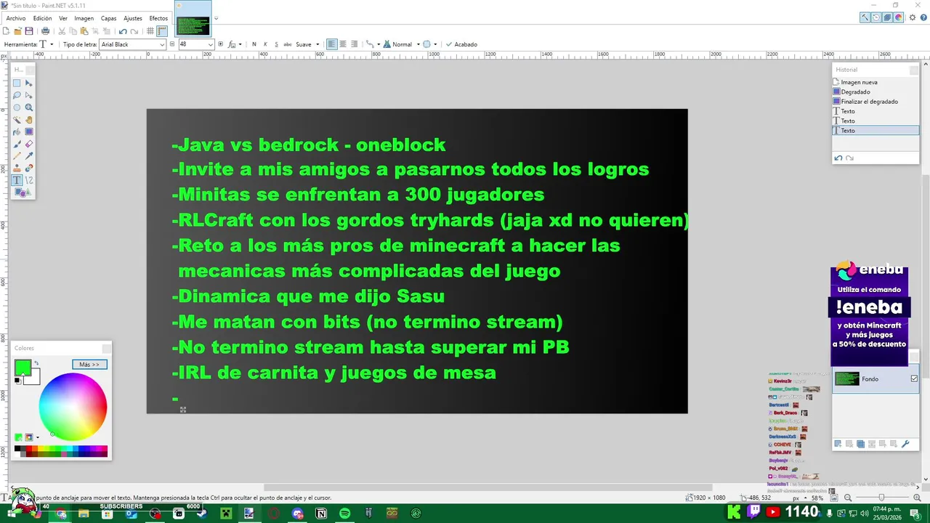This screenshot has width=930, height=523.
Task: Select the Lasso Select tool
Action: pos(17,95)
